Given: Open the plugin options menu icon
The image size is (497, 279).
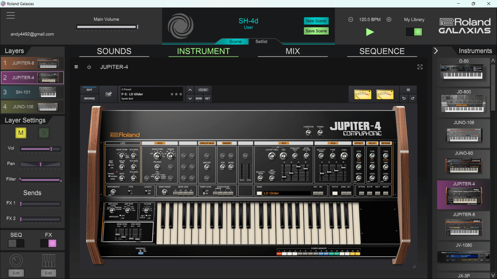Looking at the screenshot, I should 408,90.
